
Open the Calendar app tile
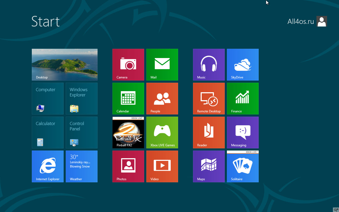(128, 99)
